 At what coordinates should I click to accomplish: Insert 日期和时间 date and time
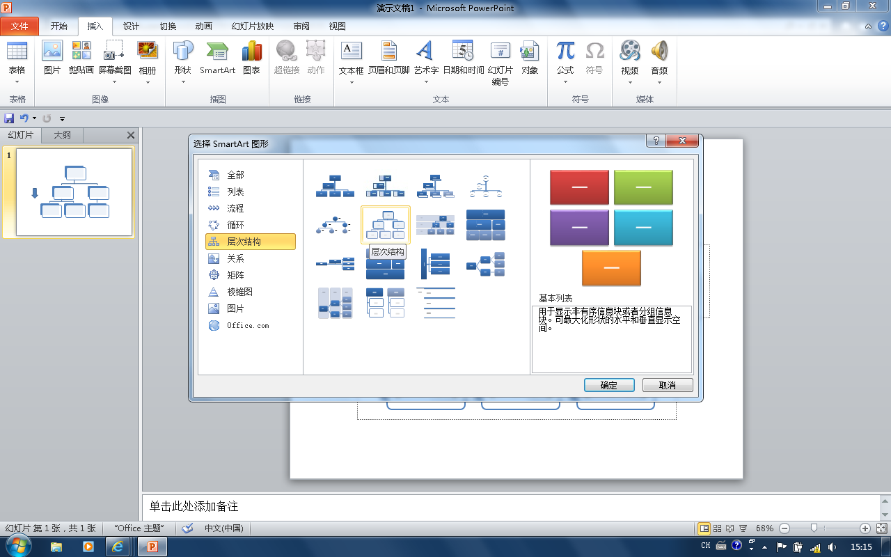[463, 58]
